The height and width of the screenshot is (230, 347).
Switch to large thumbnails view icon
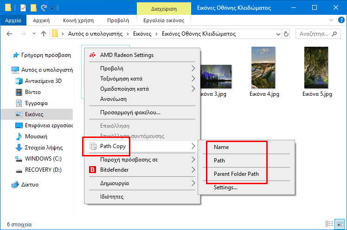point(340,224)
